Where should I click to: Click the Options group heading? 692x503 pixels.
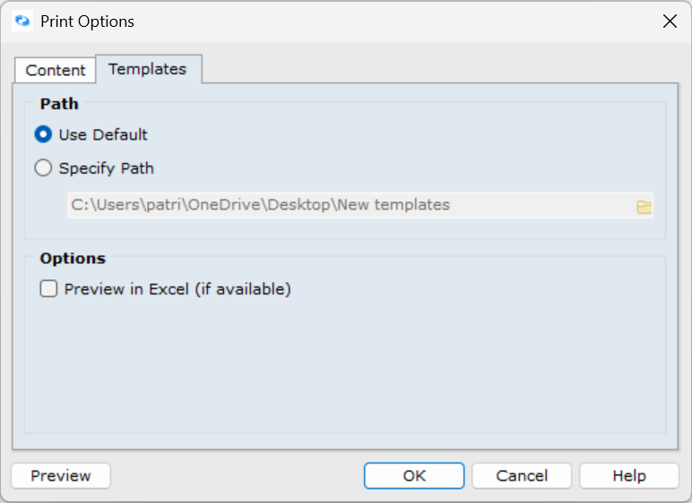point(73,259)
